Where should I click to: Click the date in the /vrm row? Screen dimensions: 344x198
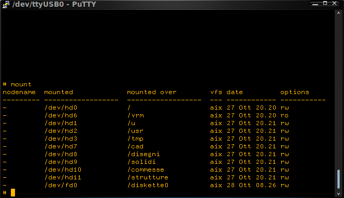251,115
